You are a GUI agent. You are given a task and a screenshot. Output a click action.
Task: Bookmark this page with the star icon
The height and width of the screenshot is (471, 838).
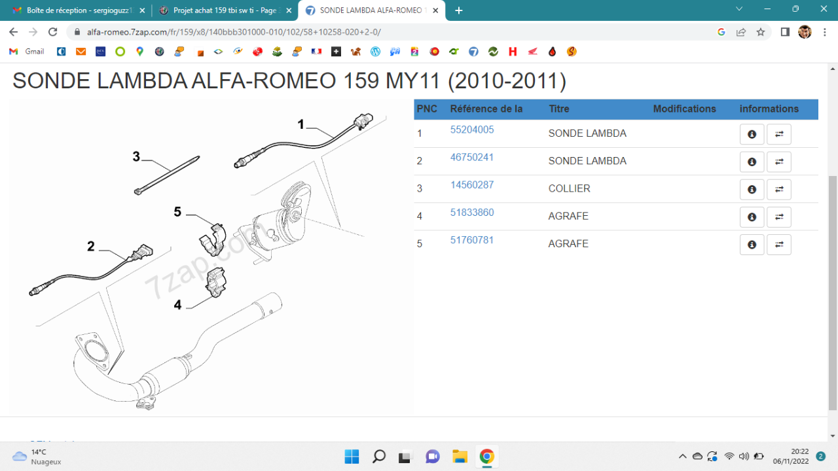(760, 32)
